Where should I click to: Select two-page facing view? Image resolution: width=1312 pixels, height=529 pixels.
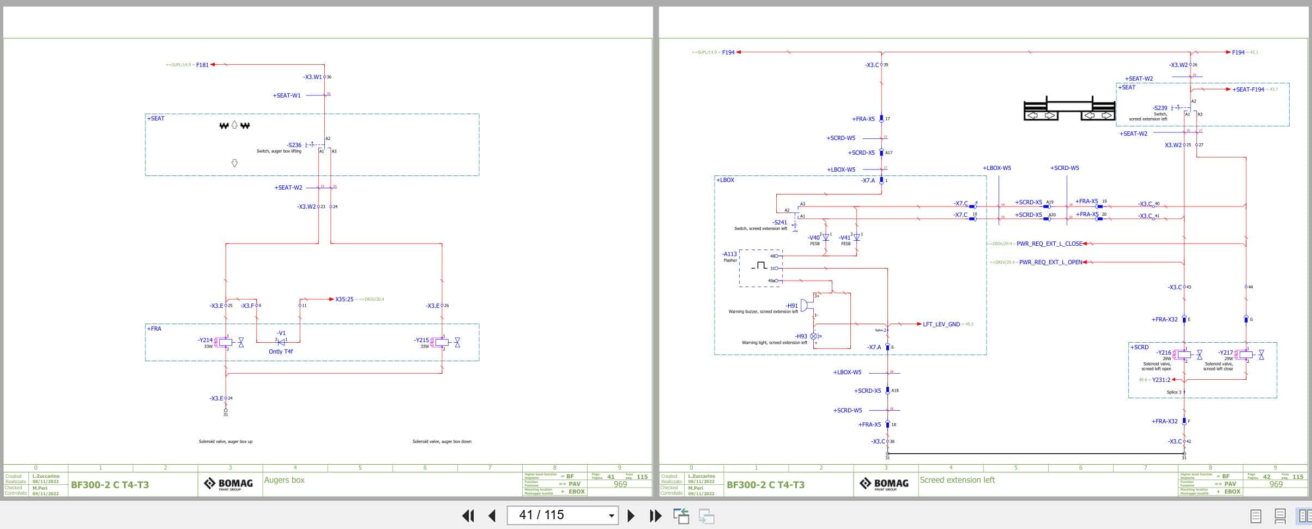[x=1305, y=516]
